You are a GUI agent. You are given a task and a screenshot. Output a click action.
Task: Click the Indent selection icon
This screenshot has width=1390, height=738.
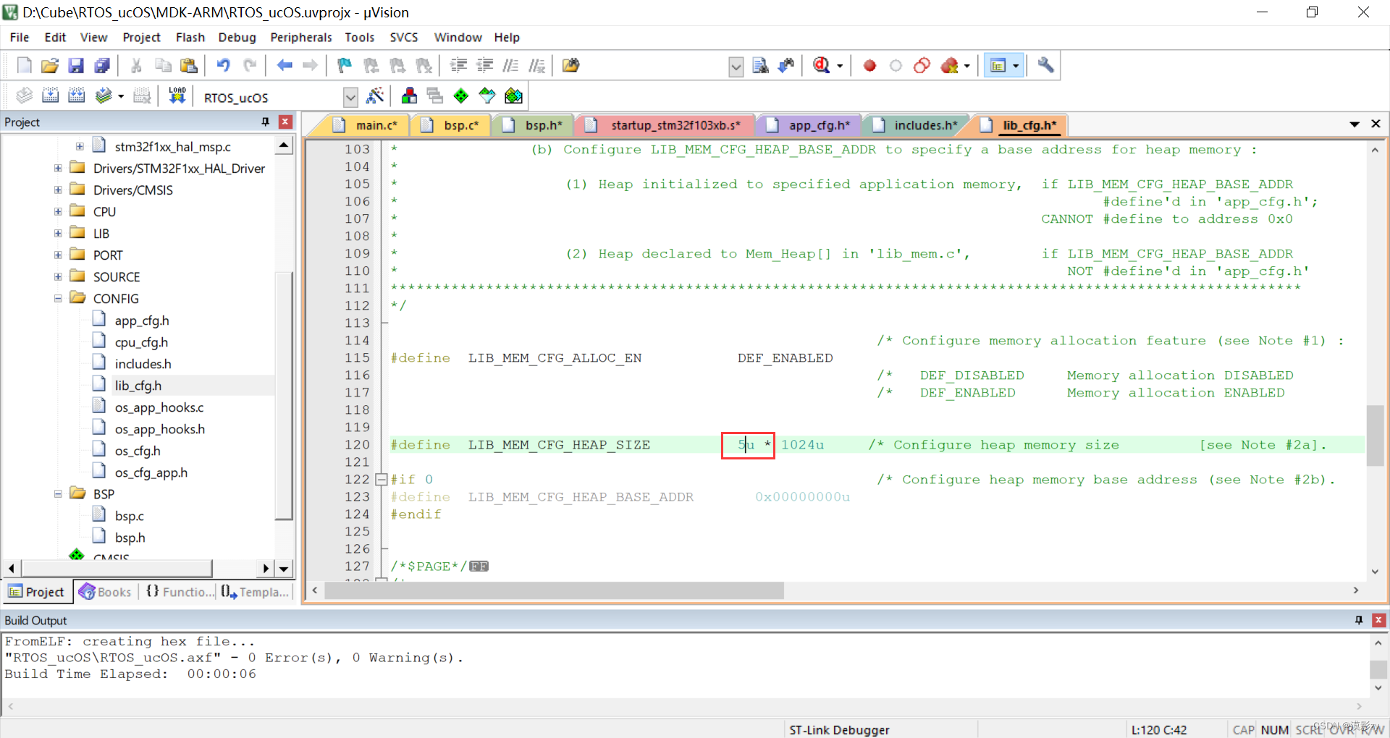point(458,66)
